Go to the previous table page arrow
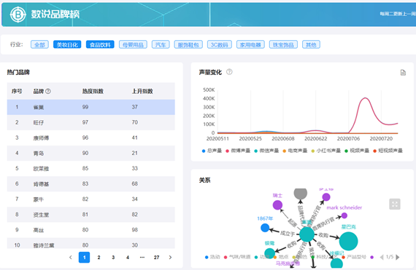Image resolution: width=416 pixels, height=270 pixels. (x=71, y=258)
